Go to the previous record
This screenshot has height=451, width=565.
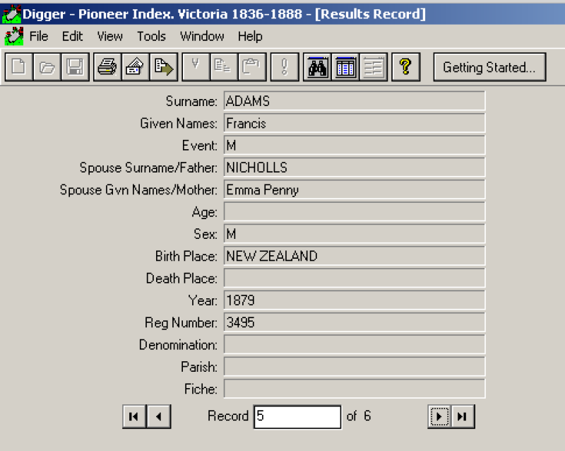pos(159,416)
